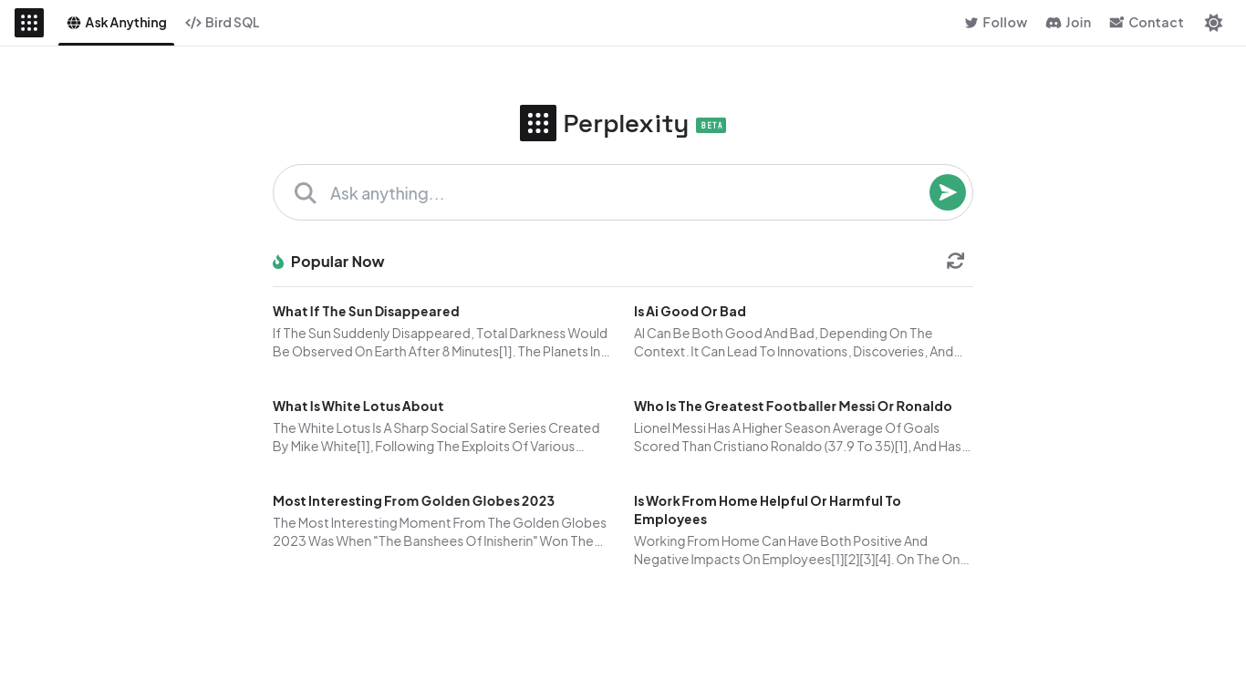Toggle dark mode with the sun icon
This screenshot has height=700, width=1246.
coord(1214,23)
